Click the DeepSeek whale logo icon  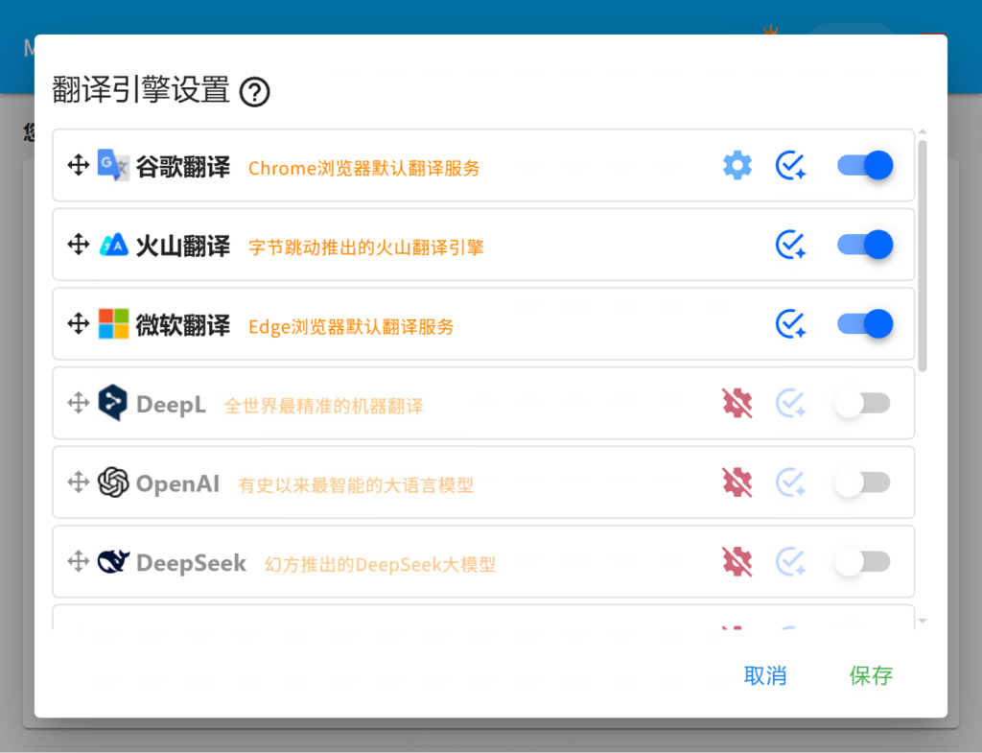[x=113, y=561]
